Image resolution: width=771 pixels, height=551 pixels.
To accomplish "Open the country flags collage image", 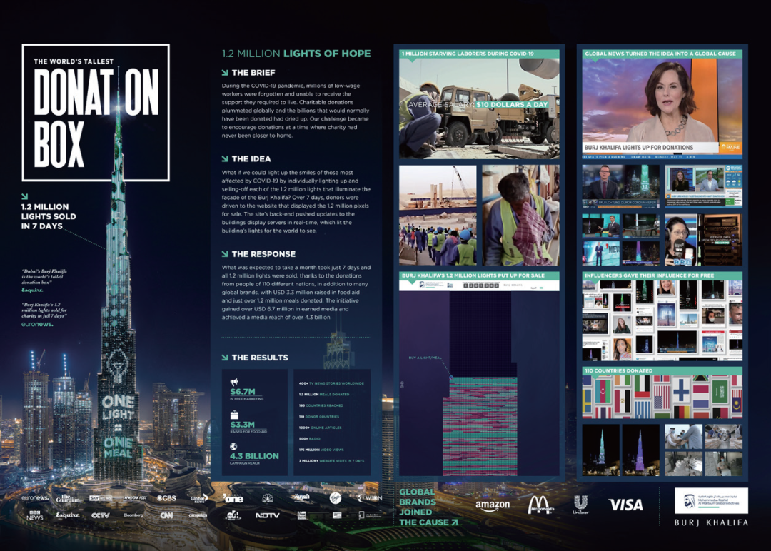I will pyautogui.click(x=662, y=397).
